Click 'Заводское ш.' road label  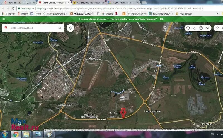pos(49,71)
